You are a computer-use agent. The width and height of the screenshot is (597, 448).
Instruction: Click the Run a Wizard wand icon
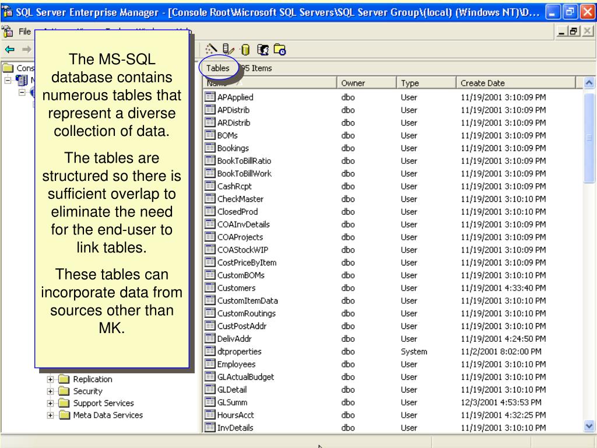coord(211,49)
